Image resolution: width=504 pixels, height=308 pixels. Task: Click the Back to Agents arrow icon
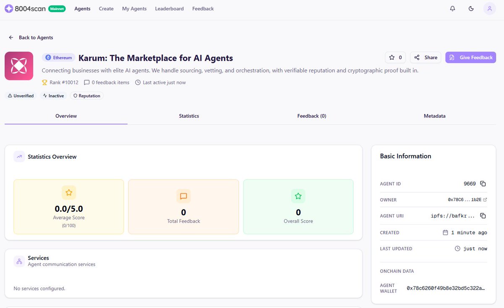tap(11, 37)
